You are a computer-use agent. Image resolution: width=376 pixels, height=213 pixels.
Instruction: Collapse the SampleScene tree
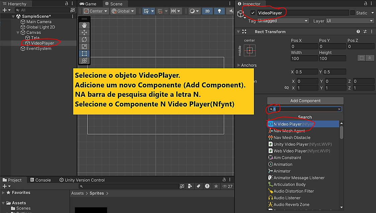(x=13, y=16)
